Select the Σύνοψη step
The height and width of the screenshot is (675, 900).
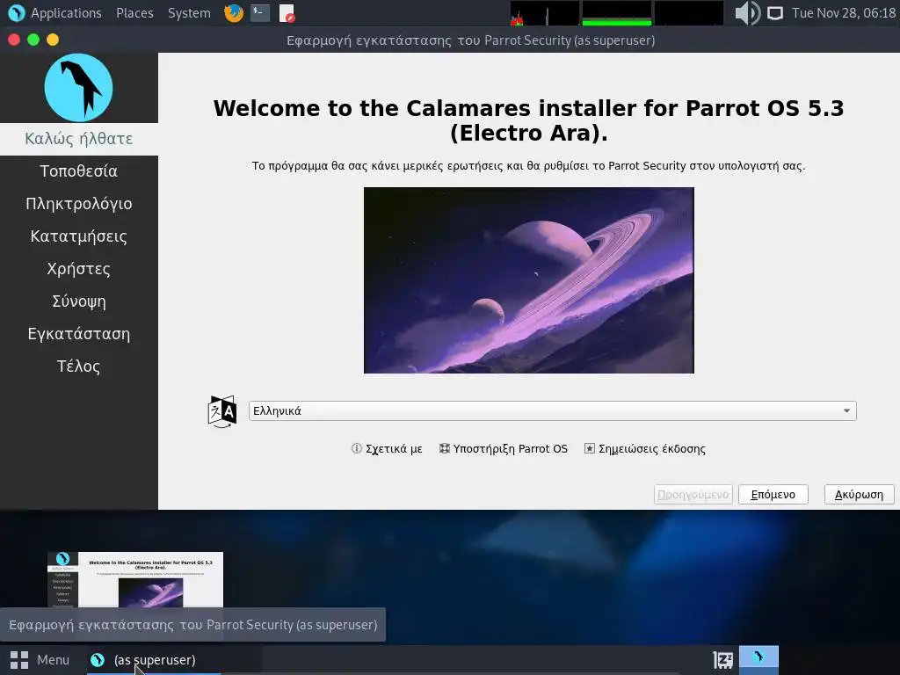click(x=78, y=301)
